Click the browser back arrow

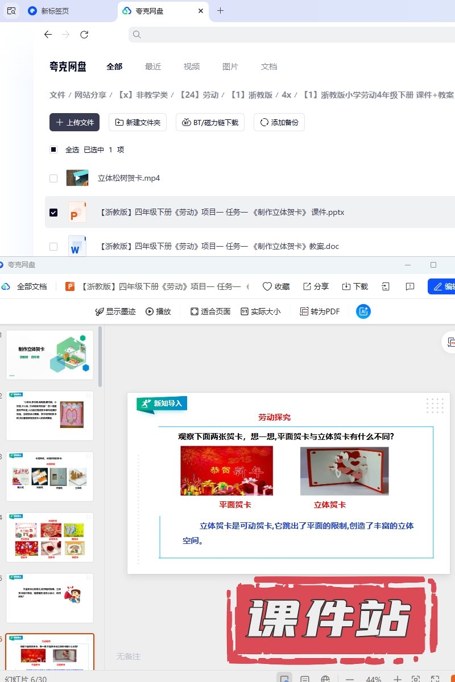coord(48,35)
